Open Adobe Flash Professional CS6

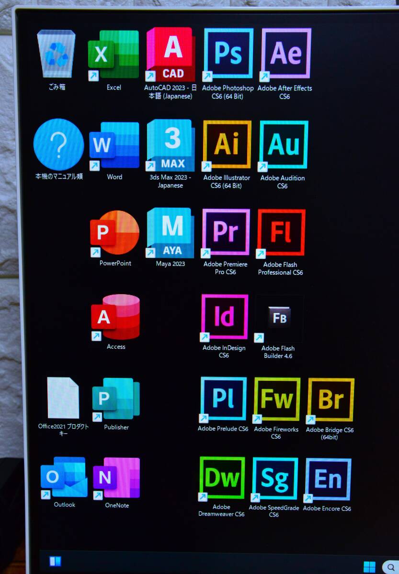[281, 233]
